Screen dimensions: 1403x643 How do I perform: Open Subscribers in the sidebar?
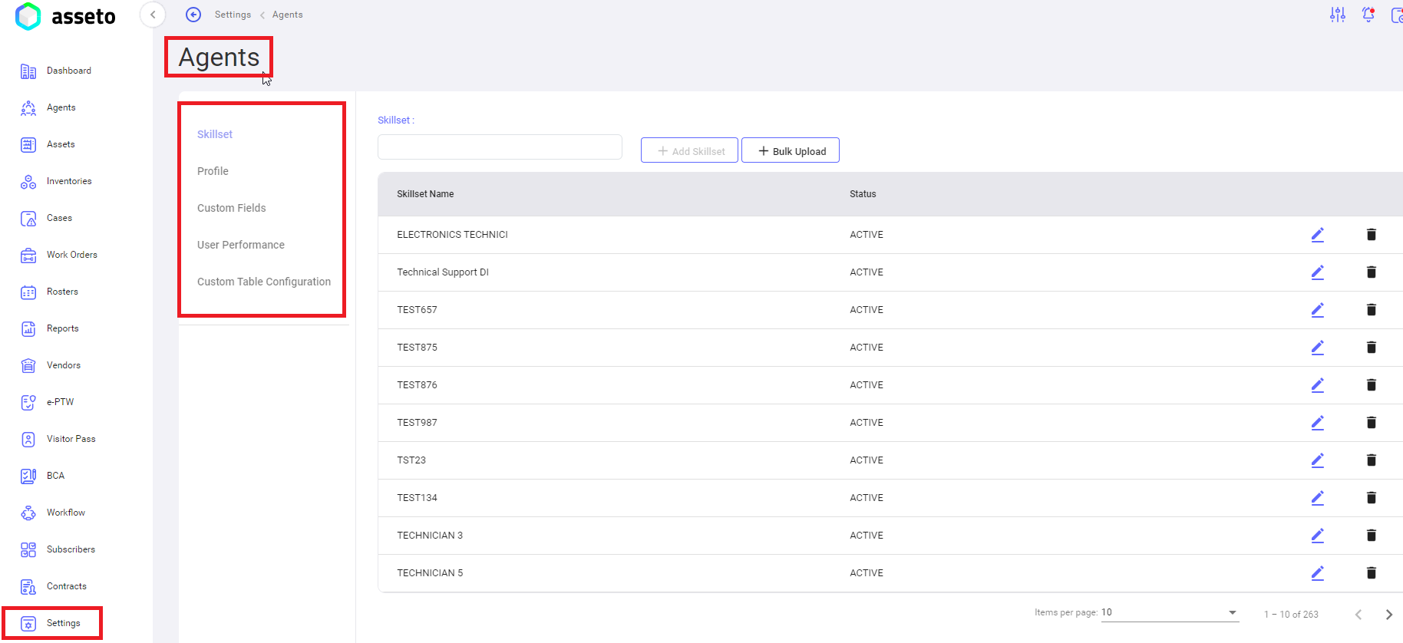pyautogui.click(x=71, y=549)
